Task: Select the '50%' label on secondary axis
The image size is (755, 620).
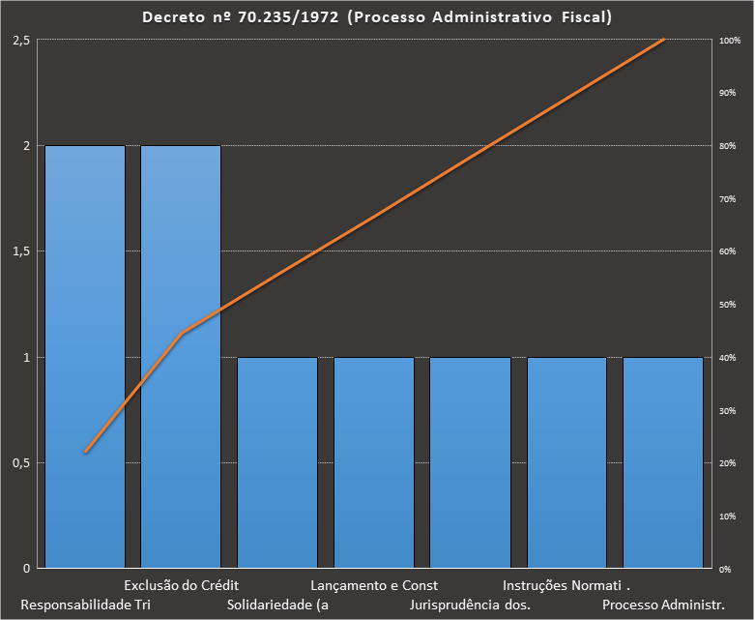Action: pos(727,305)
